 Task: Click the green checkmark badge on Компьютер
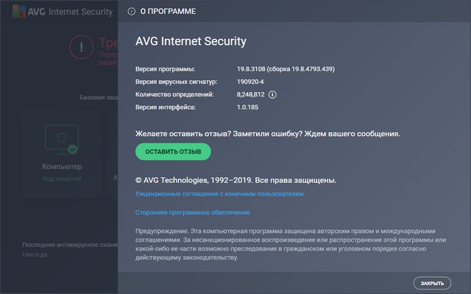click(72, 149)
